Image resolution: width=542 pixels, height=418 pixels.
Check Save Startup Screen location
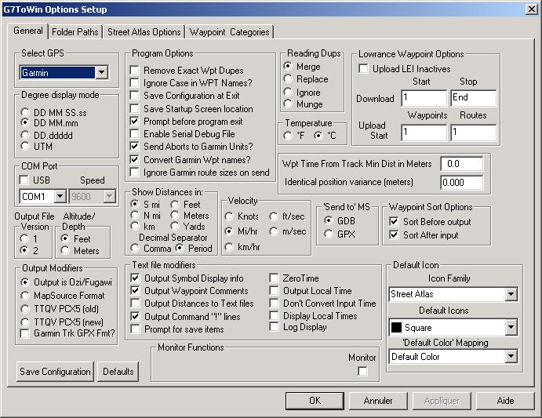(x=134, y=108)
